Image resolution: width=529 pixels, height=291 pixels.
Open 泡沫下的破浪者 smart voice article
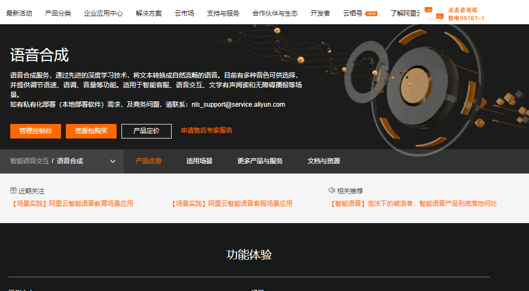pyautogui.click(x=413, y=204)
